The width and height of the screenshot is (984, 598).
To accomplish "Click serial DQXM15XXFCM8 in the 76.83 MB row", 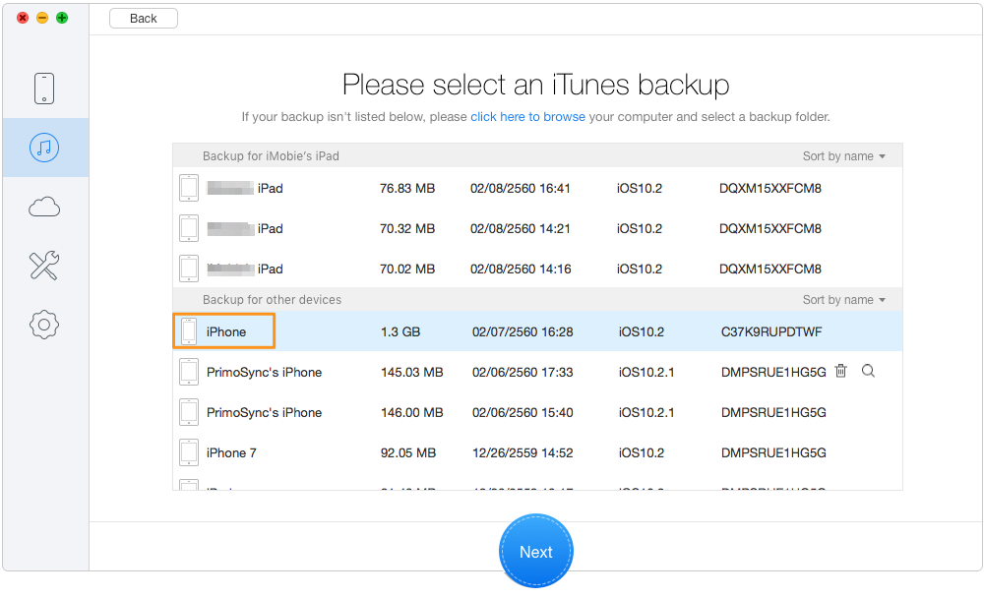I will point(770,188).
